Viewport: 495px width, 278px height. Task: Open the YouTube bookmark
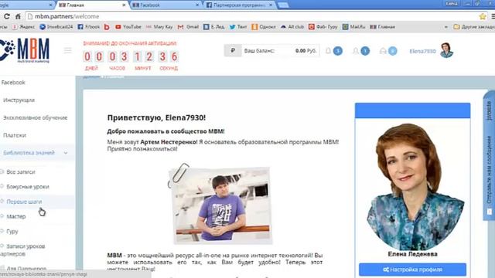pos(128,27)
